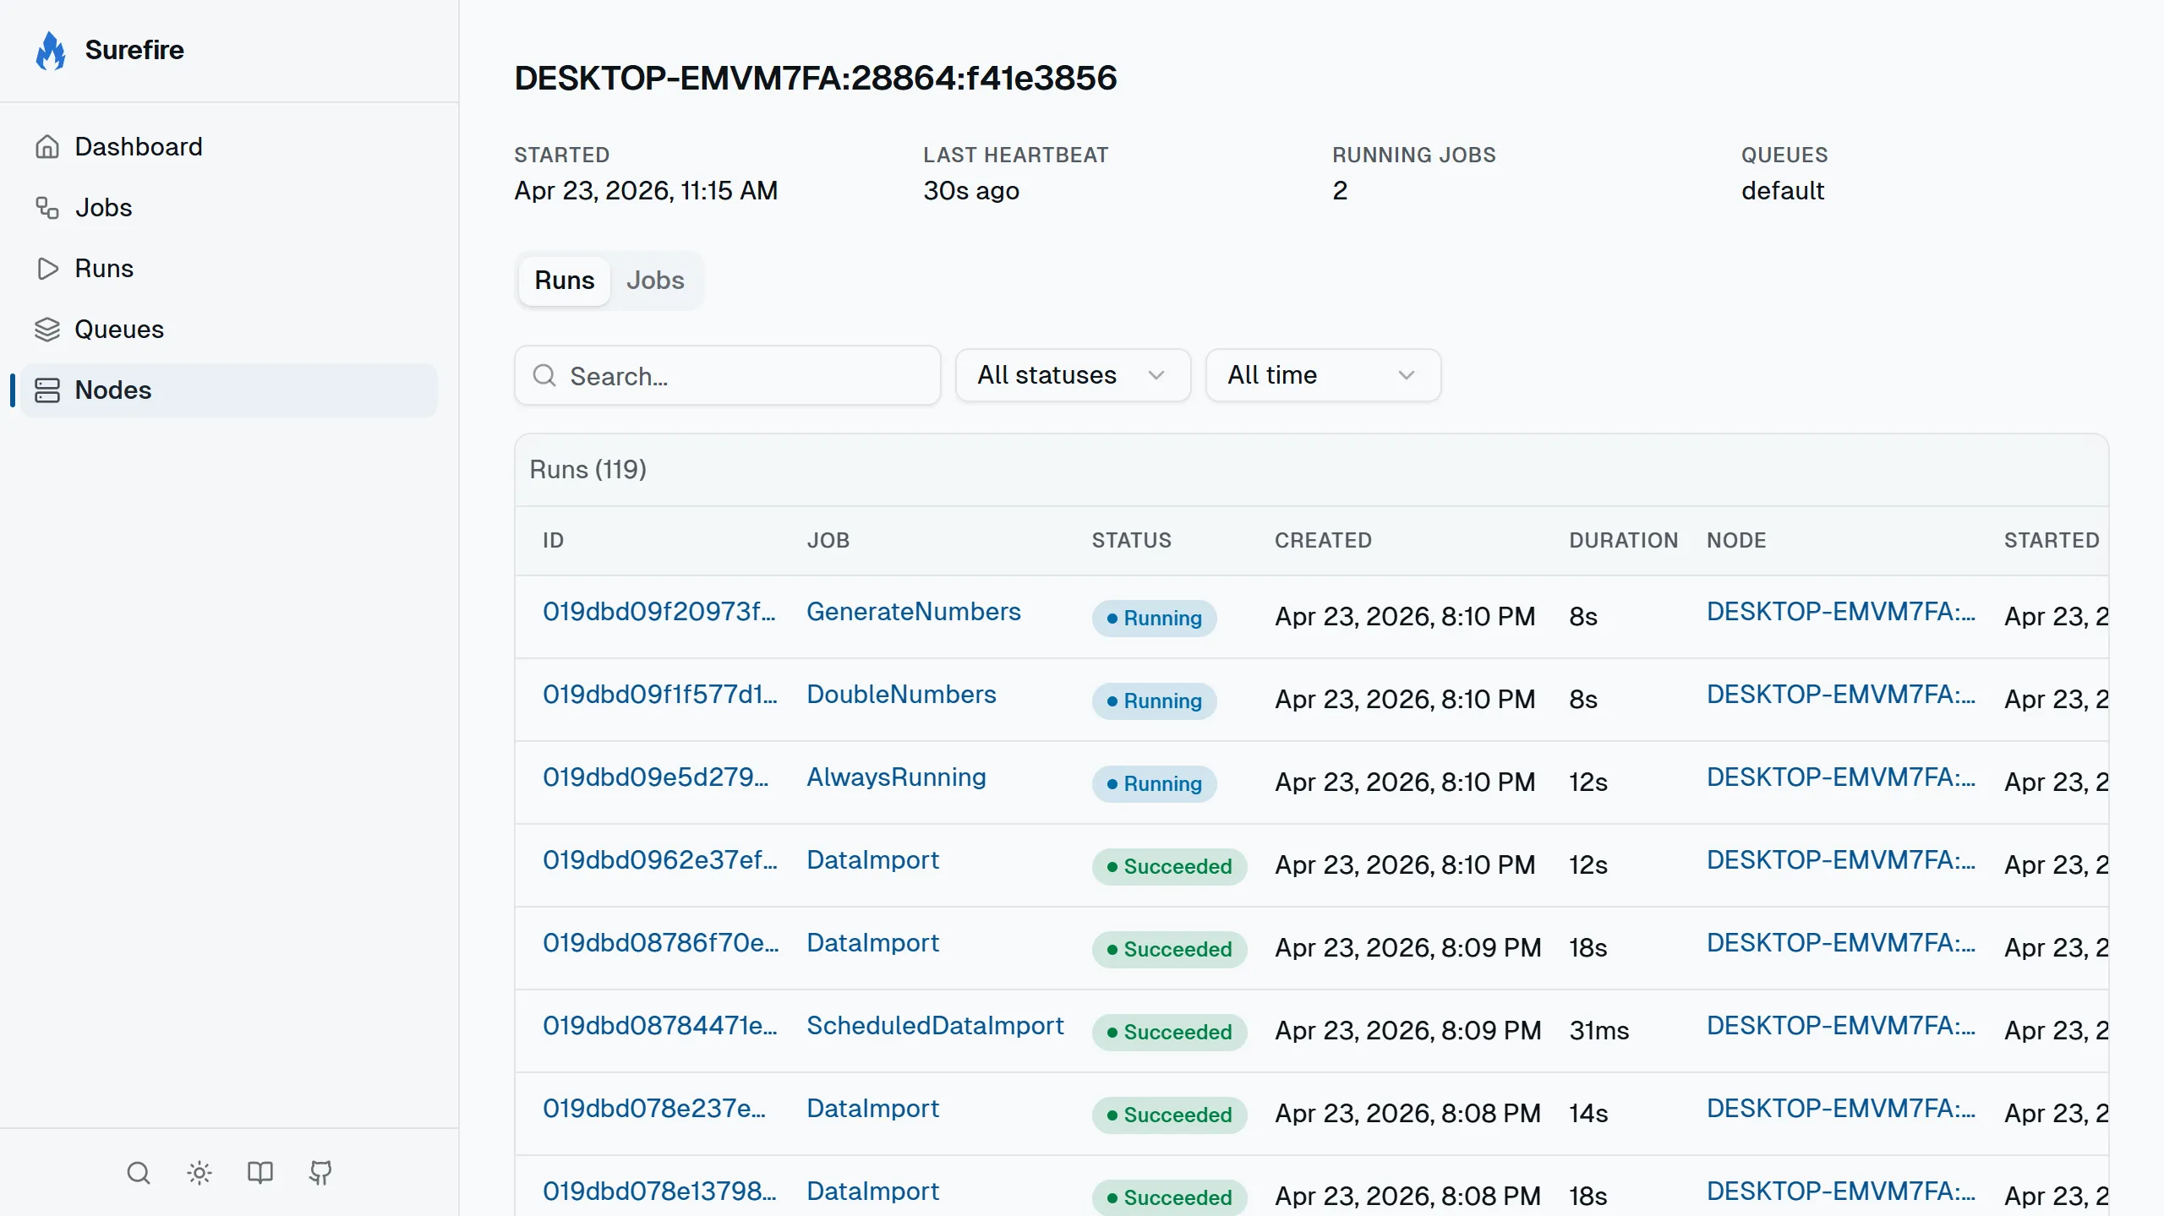
Task: Open run 019dbd0878447 1e…
Action: click(660, 1026)
